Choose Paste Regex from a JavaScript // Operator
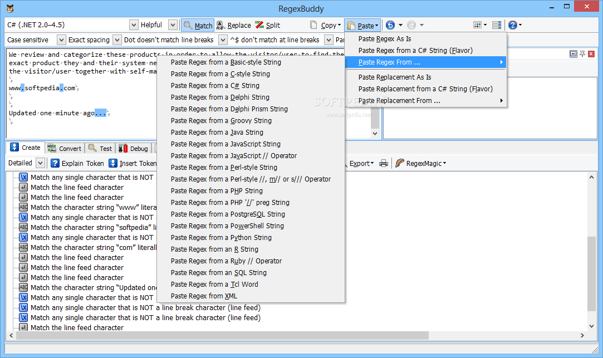Screen dimensions: 603x358 pyautogui.click(x=251, y=156)
